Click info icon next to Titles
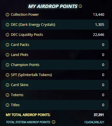Image resolution: width=112 pixels, height=126 pixels. pyautogui.click(x=7, y=105)
